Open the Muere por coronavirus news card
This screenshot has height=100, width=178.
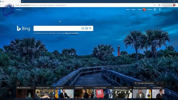coord(123,92)
